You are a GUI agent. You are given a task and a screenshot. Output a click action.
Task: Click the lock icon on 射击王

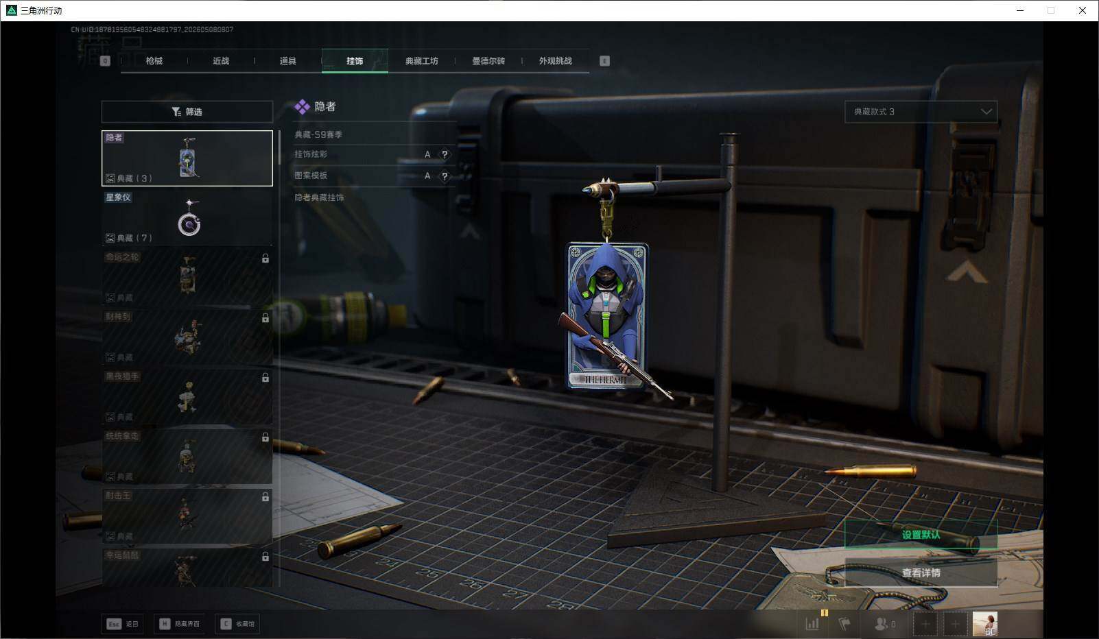click(x=265, y=497)
